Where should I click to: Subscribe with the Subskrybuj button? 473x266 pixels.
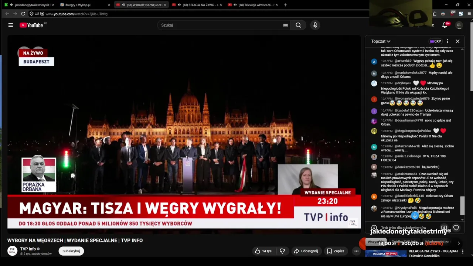point(71,251)
